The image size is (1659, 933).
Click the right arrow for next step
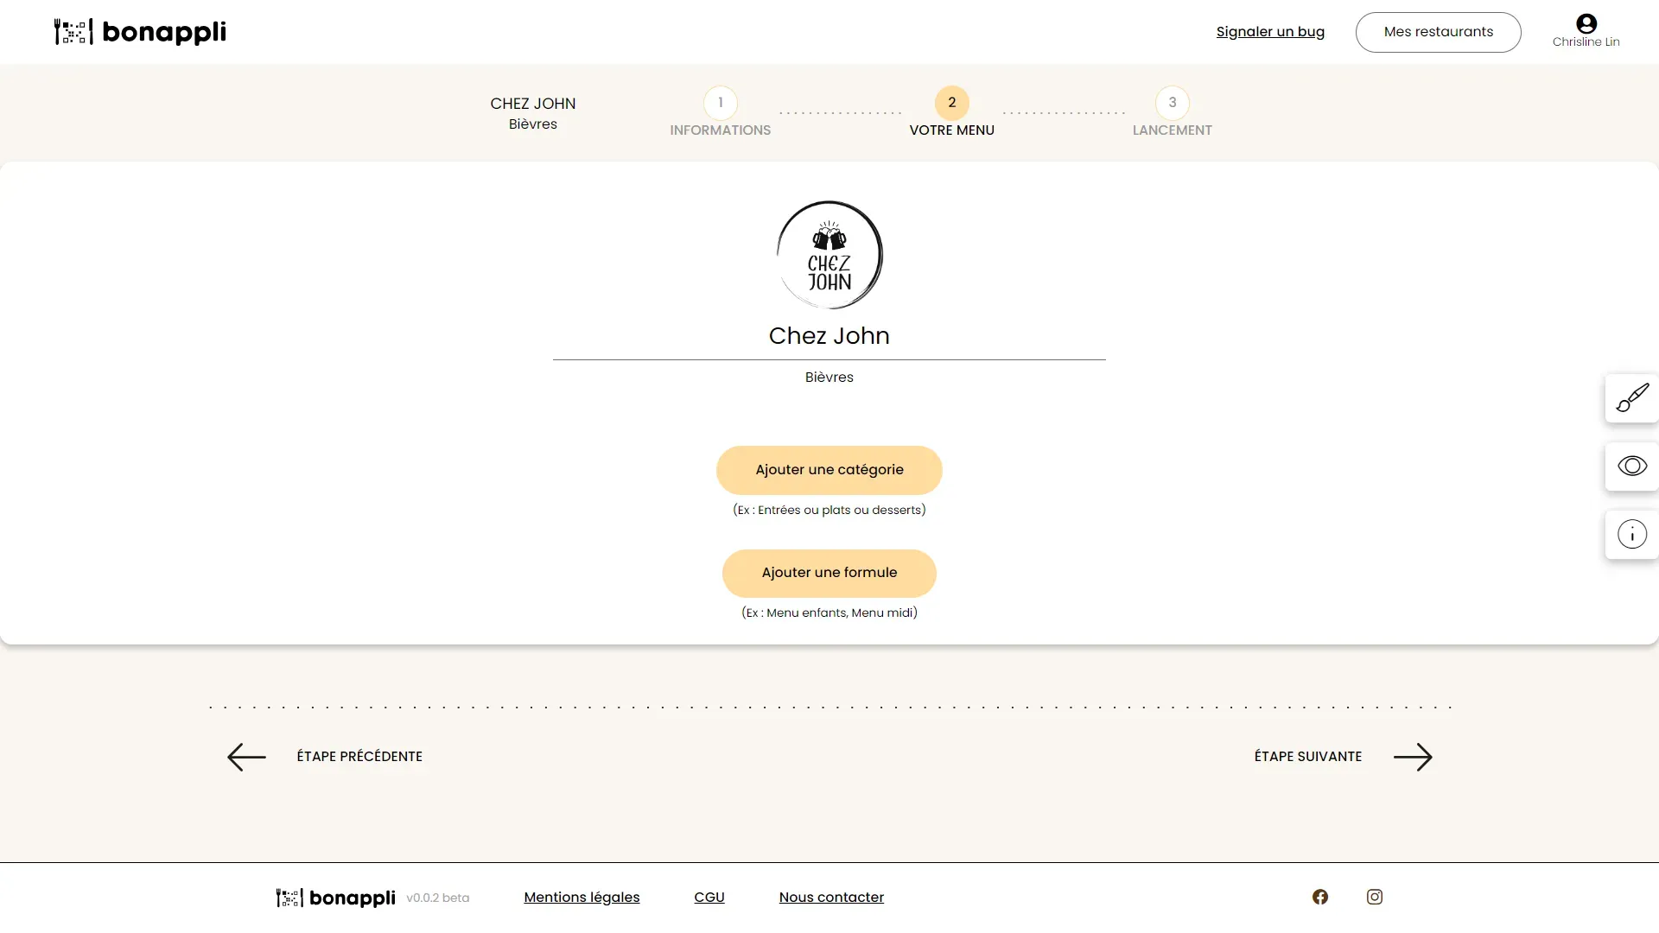point(1413,757)
